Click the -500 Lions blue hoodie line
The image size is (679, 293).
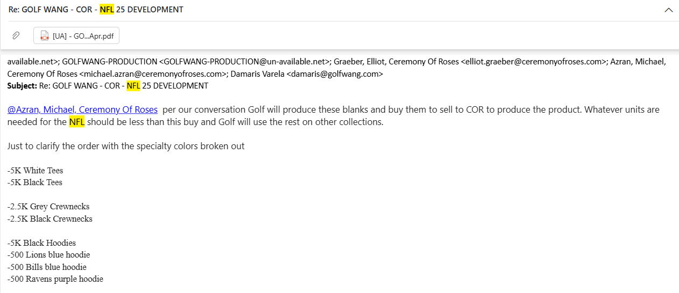[x=49, y=255]
